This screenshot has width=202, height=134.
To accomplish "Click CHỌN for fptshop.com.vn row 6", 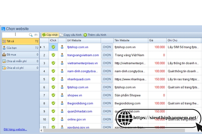I will [x=107, y=87].
